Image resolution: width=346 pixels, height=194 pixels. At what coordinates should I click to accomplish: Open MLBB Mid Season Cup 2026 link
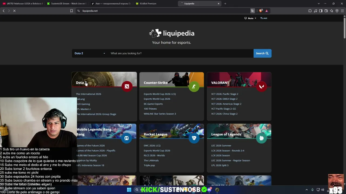[92, 155]
